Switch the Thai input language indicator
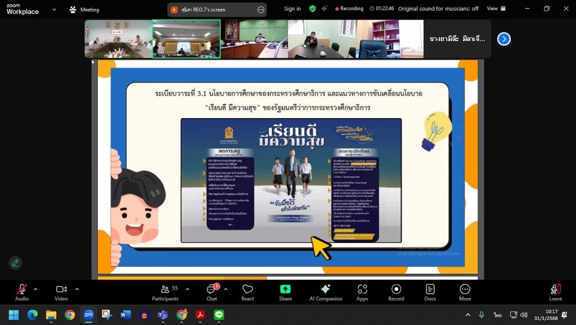The image size is (576, 325). pos(497,315)
